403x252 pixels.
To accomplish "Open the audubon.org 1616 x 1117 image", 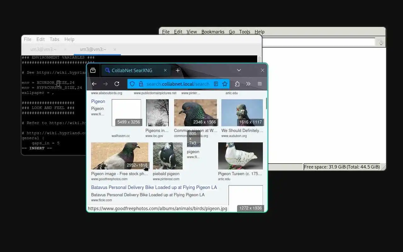I will pos(242,113).
